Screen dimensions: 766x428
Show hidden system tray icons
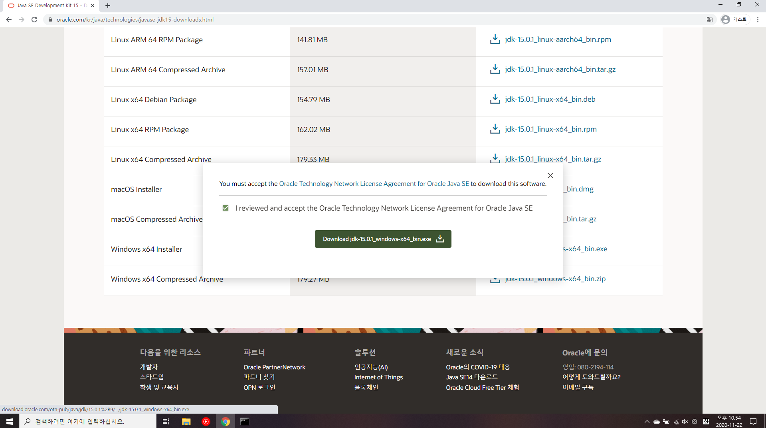coord(647,422)
